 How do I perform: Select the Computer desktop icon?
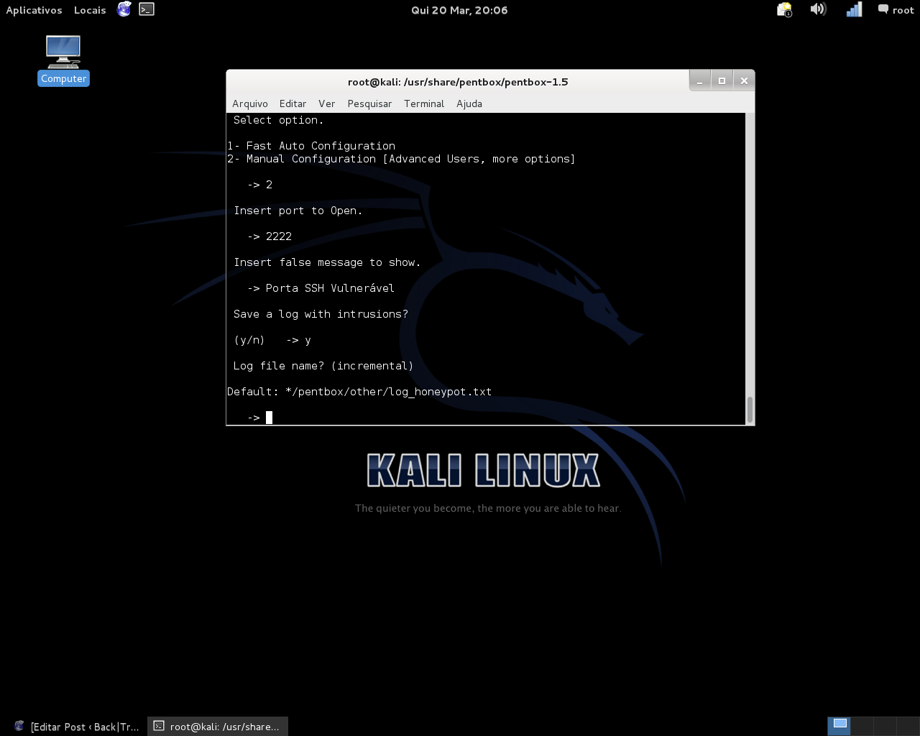coord(63,60)
